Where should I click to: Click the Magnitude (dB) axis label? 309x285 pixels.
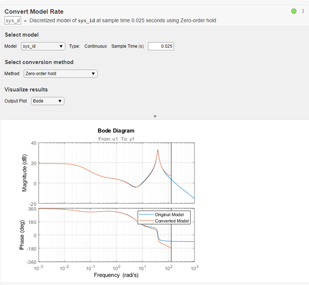tap(23, 172)
